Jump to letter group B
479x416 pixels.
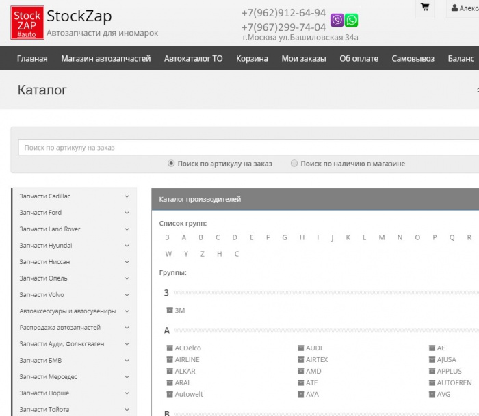tap(200, 237)
